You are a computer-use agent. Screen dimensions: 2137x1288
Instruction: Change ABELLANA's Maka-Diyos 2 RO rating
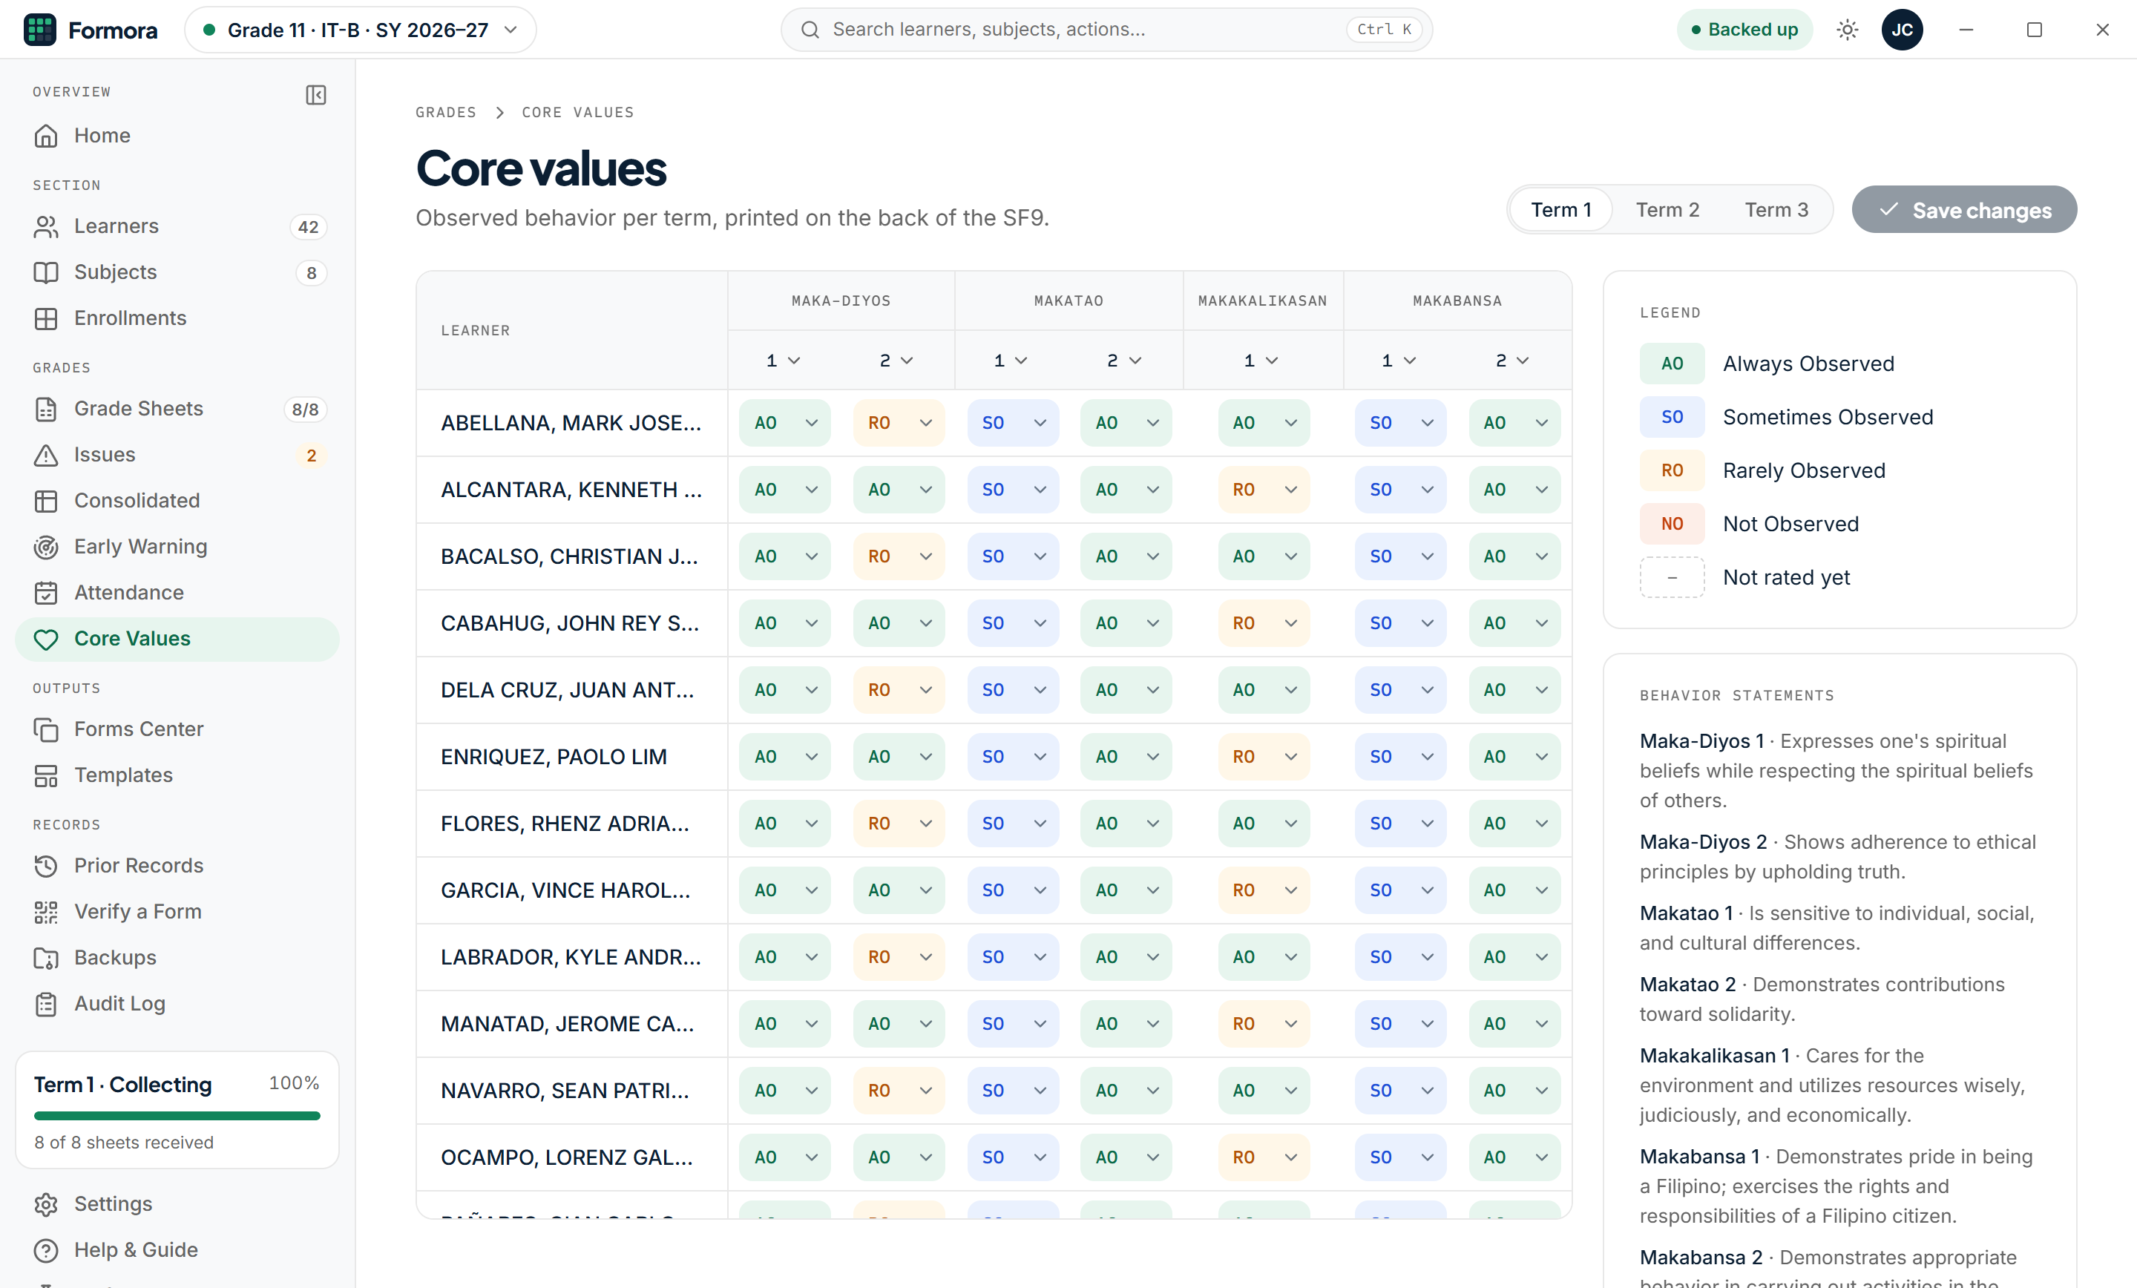coord(899,422)
